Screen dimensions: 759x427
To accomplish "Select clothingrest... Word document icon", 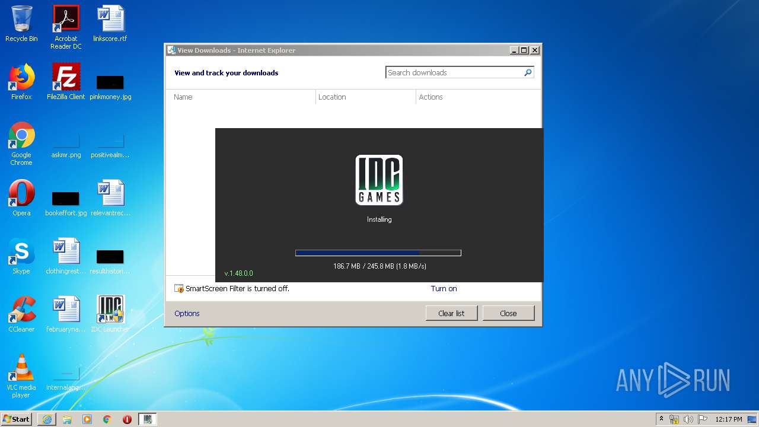I will [x=66, y=256].
